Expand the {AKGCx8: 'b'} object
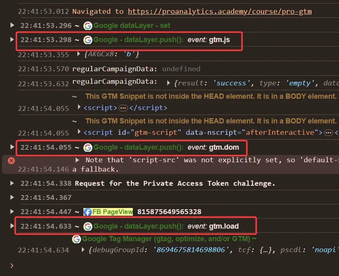 (x=79, y=53)
